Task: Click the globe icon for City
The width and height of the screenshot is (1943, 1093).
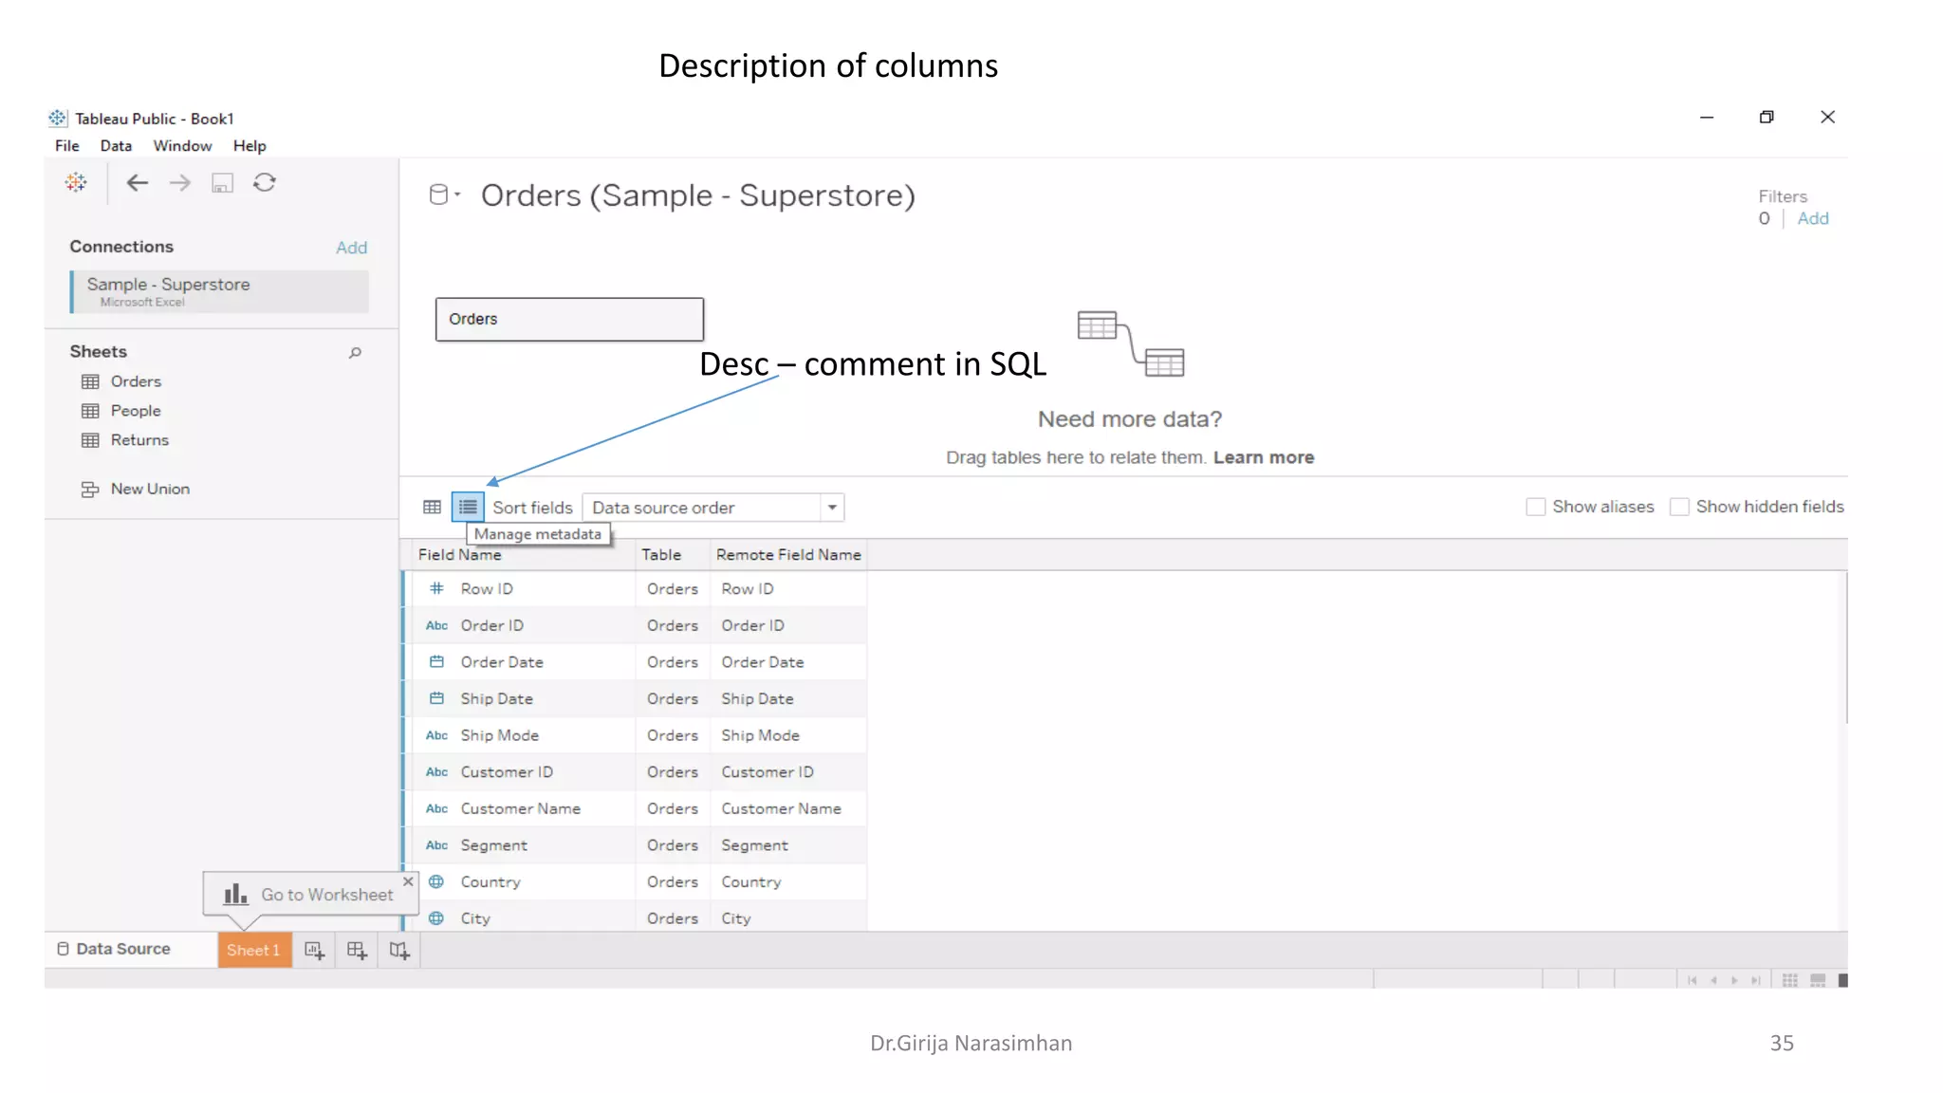Action: point(436,918)
